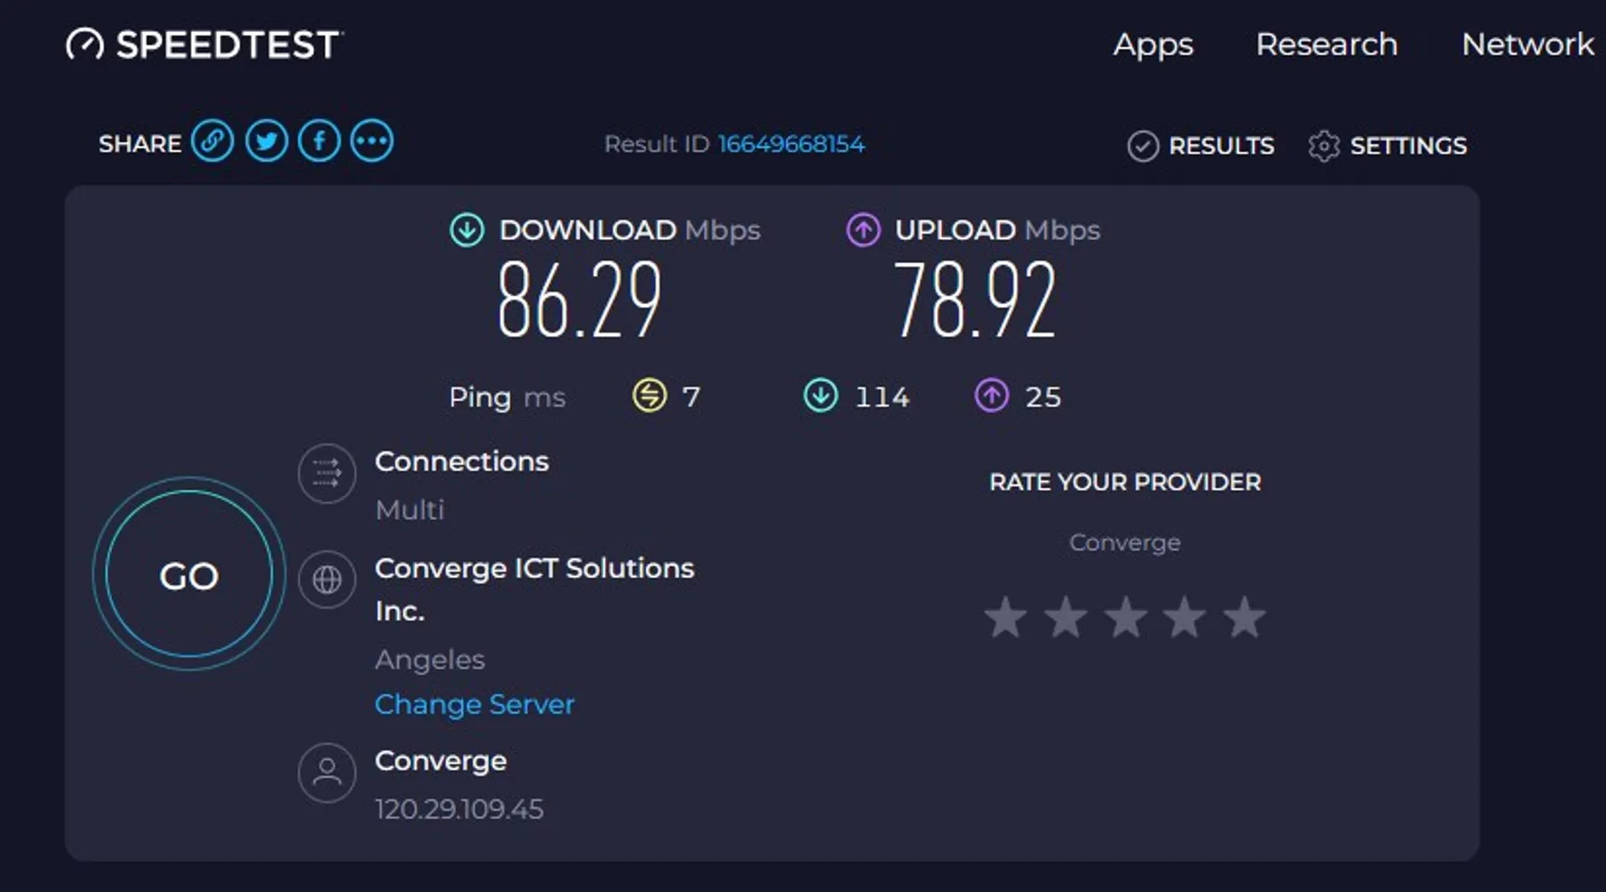This screenshot has width=1606, height=892.
Task: Rate Converge five stars
Action: click(x=1244, y=617)
